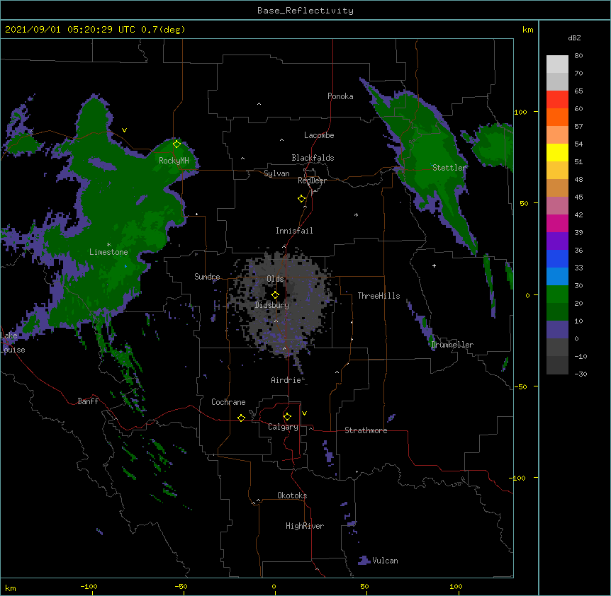This screenshot has width=611, height=596.
Task: Click the Sundre city label
Action: (207, 277)
